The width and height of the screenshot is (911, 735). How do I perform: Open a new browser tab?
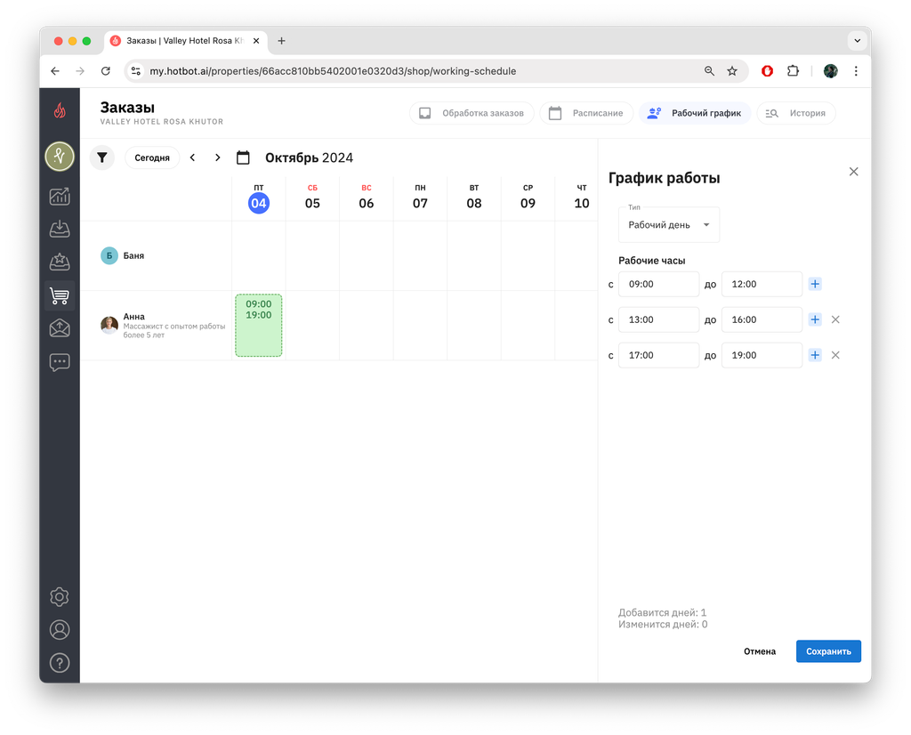pyautogui.click(x=281, y=41)
